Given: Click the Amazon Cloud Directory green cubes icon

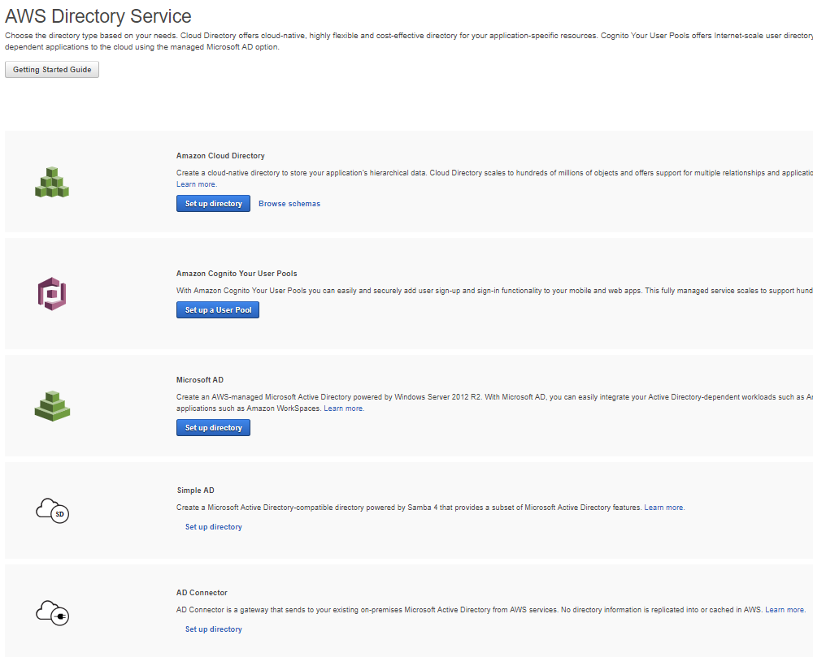Looking at the screenshot, I should point(52,182).
